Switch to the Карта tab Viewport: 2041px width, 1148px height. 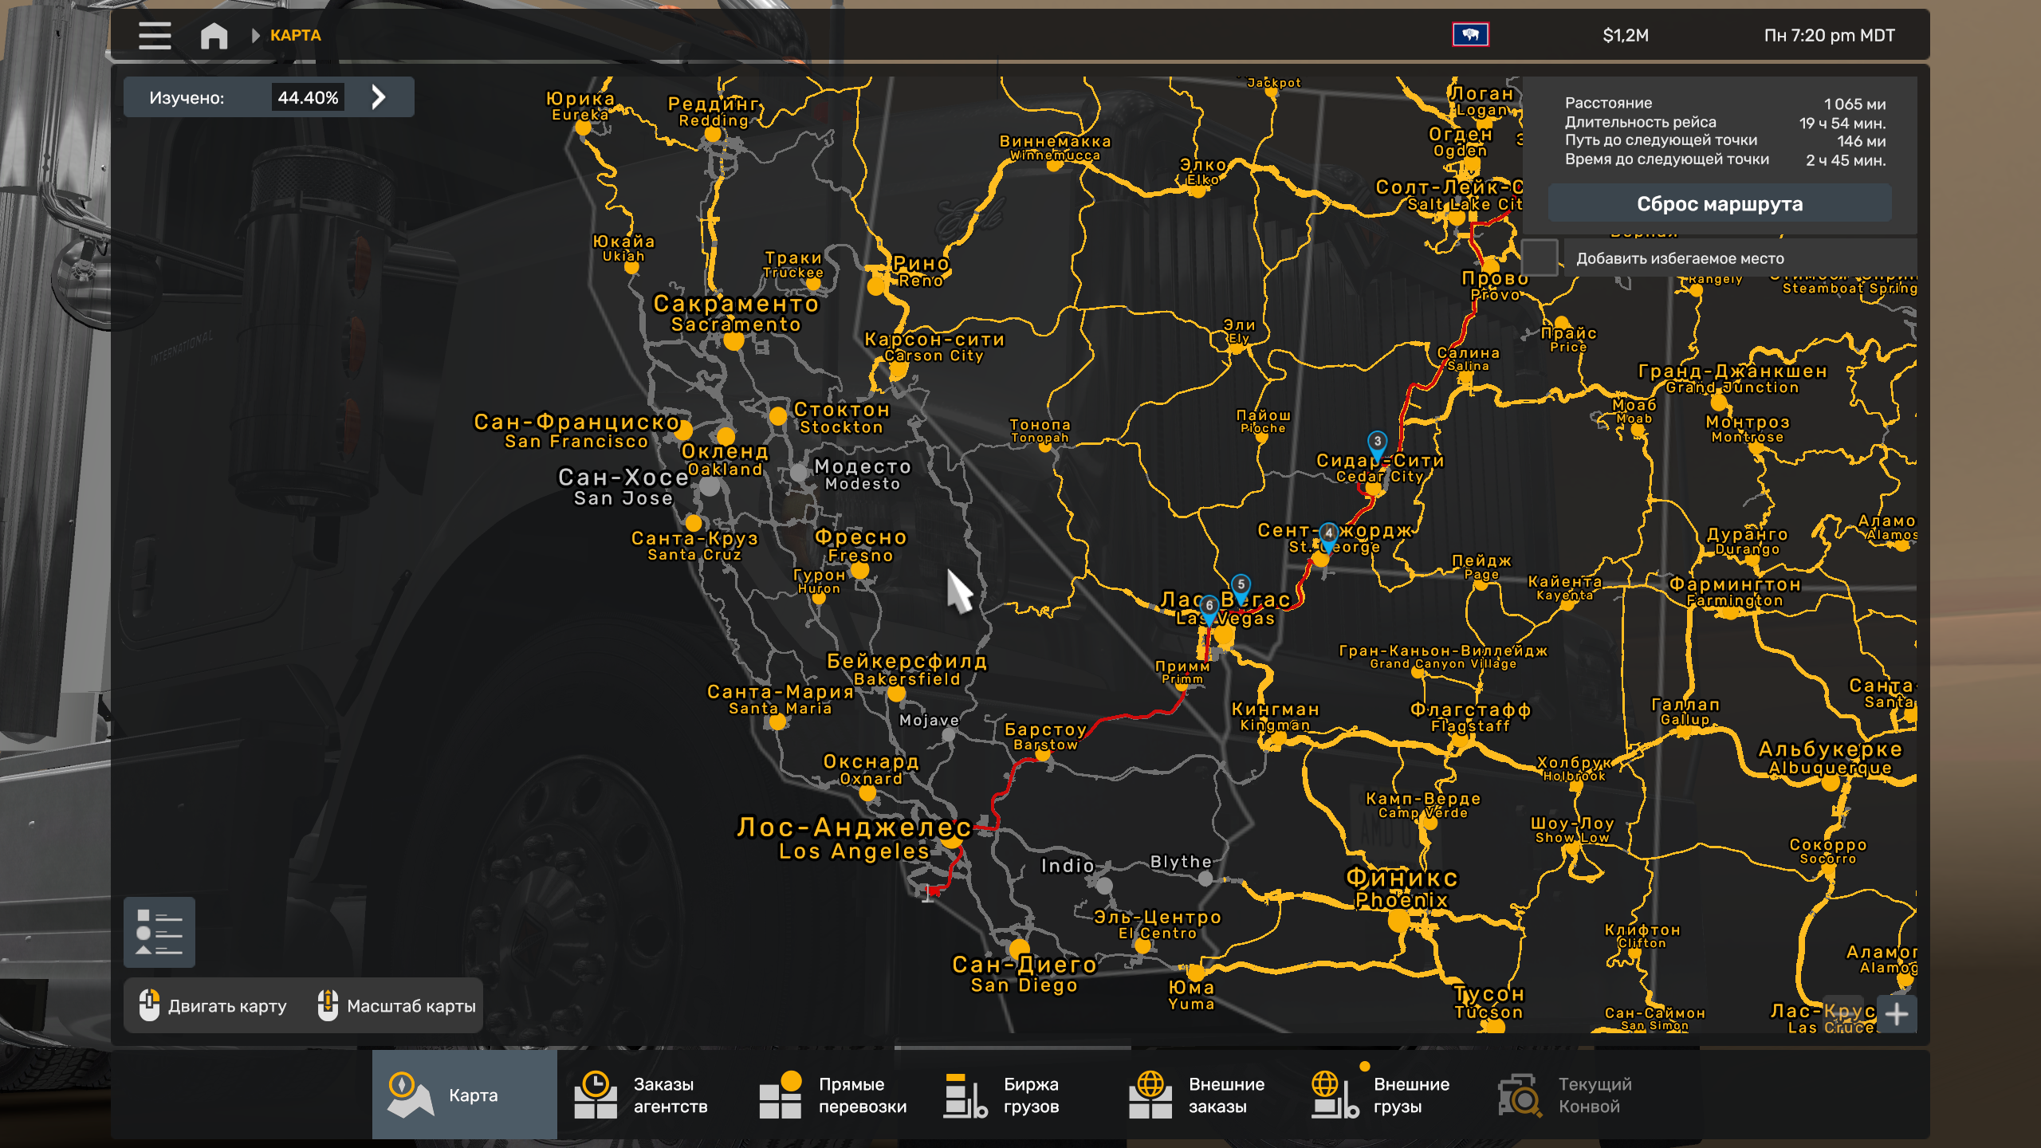tap(464, 1095)
